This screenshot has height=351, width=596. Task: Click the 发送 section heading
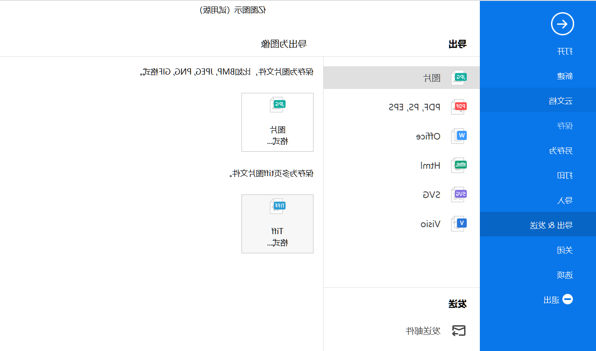[x=458, y=304]
